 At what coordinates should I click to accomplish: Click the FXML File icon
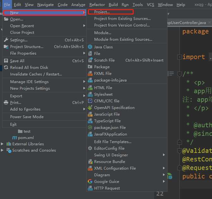[x=90, y=73]
